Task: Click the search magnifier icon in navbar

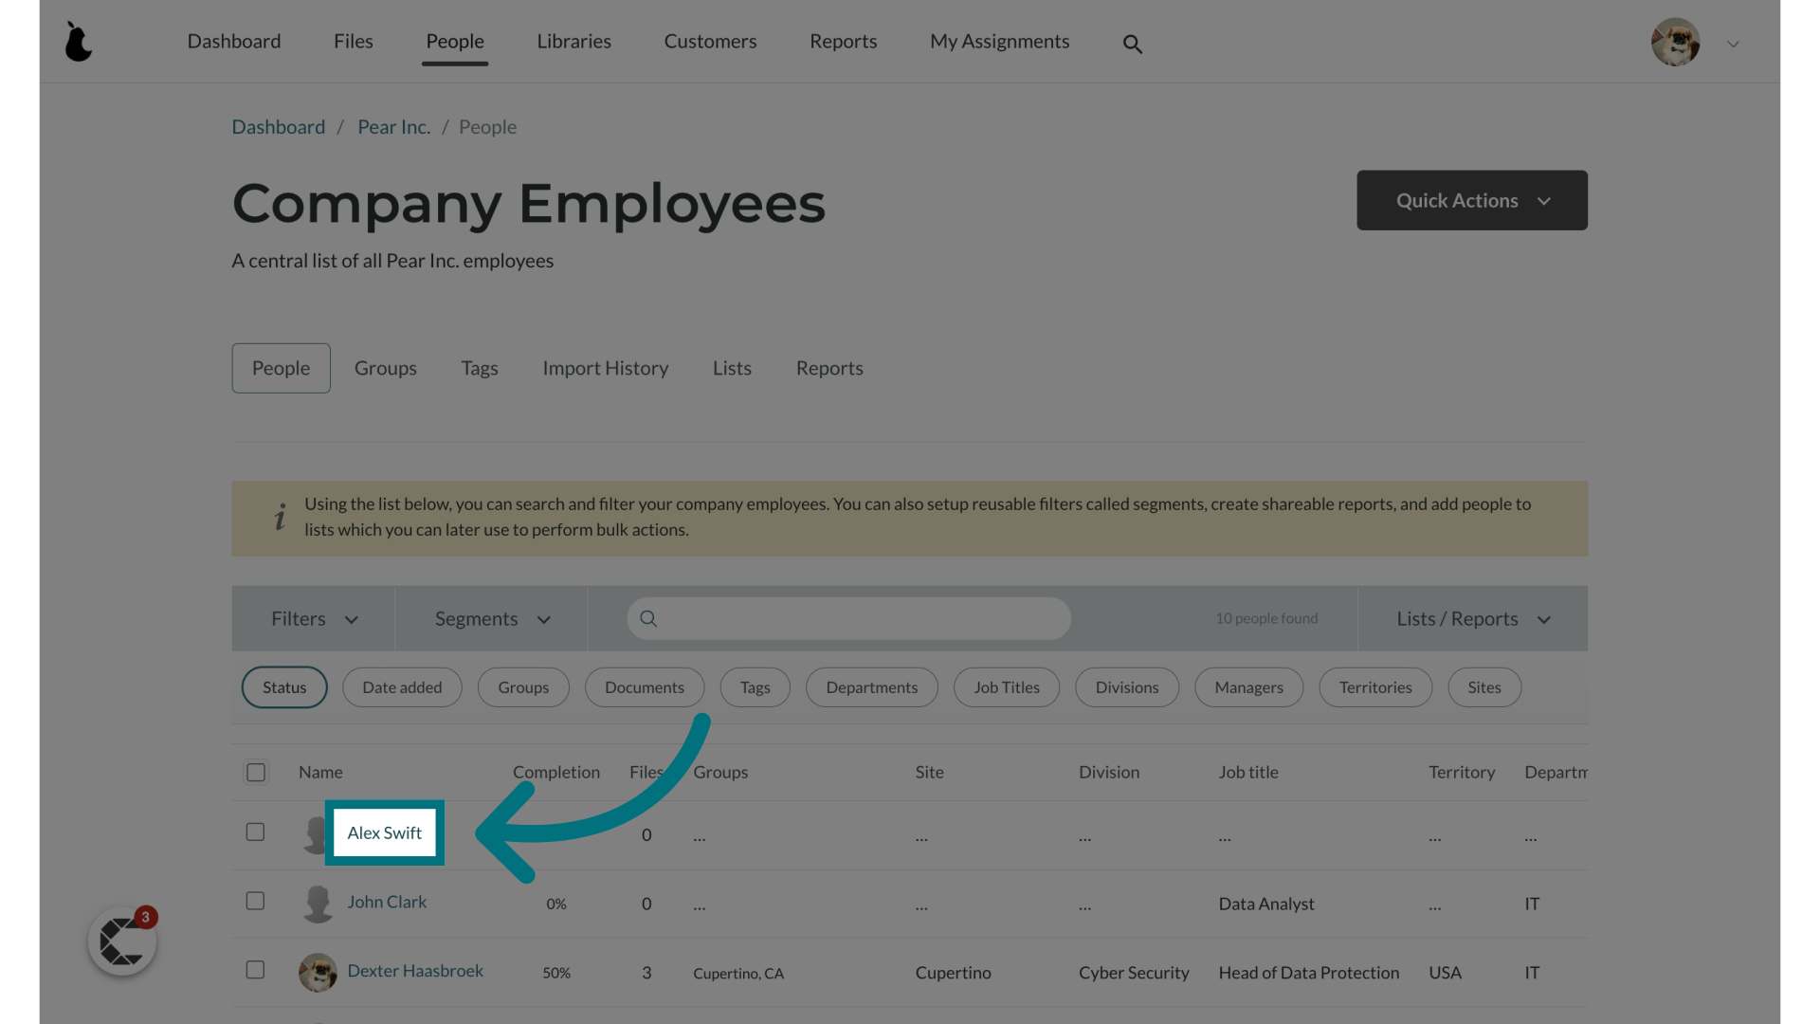Action: (x=1133, y=44)
